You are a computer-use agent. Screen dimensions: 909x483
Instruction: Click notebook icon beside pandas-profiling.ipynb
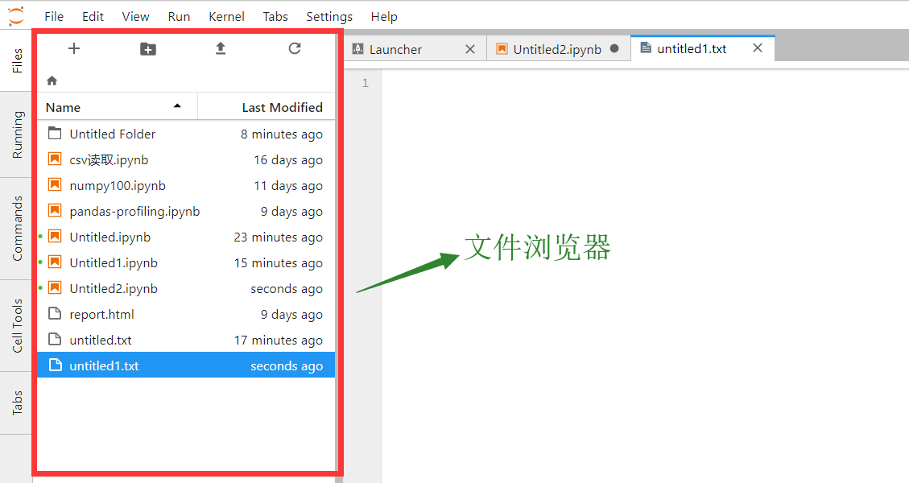[55, 210]
